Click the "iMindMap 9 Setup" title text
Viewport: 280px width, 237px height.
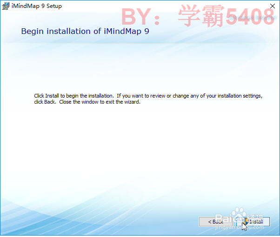coord(37,6)
